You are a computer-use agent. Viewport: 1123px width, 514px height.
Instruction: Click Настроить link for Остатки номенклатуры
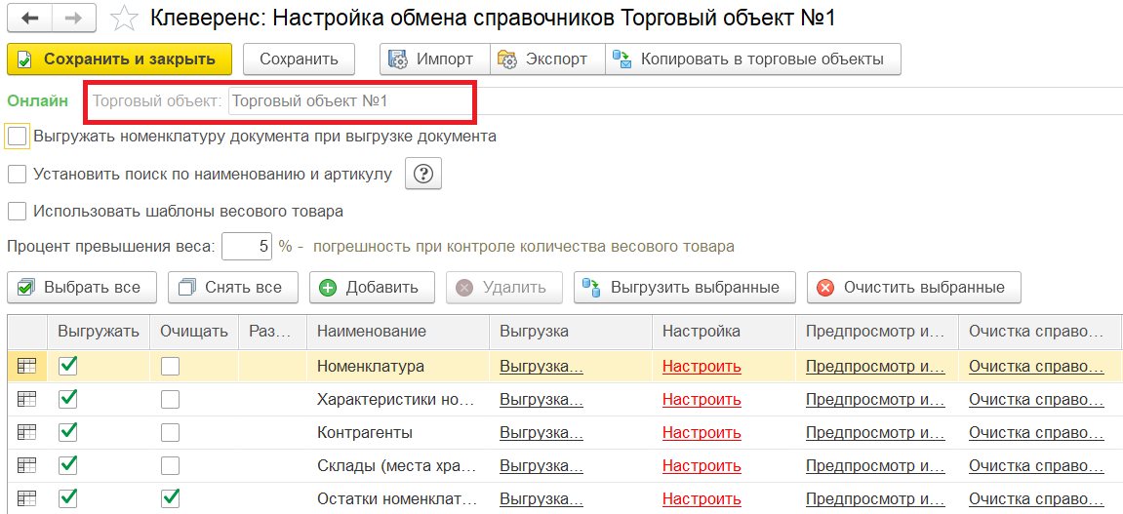(x=702, y=498)
